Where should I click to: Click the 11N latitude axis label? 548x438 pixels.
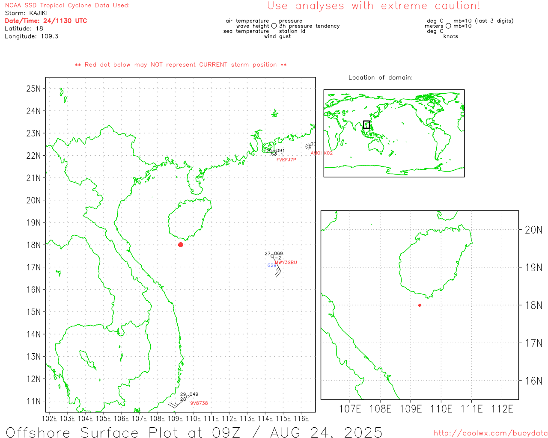(33, 401)
